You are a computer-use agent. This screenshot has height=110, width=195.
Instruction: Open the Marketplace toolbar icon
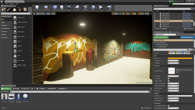[62, 7]
